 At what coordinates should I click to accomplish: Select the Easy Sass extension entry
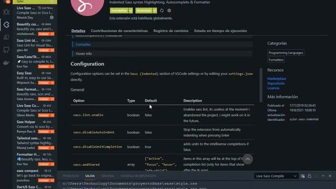point(35,78)
